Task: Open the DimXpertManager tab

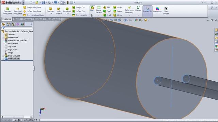Action: click(x=18, y=24)
